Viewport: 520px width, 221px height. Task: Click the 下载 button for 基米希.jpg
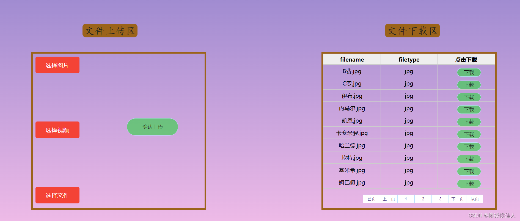[x=469, y=171]
